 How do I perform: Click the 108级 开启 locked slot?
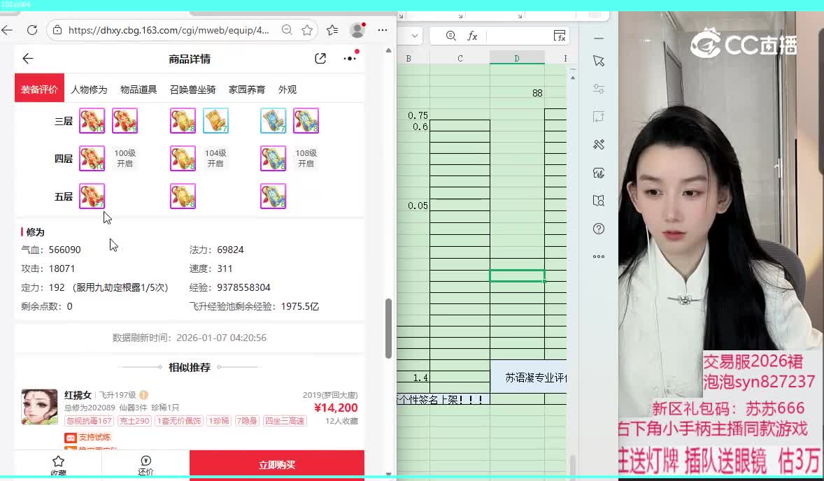pyautogui.click(x=306, y=158)
